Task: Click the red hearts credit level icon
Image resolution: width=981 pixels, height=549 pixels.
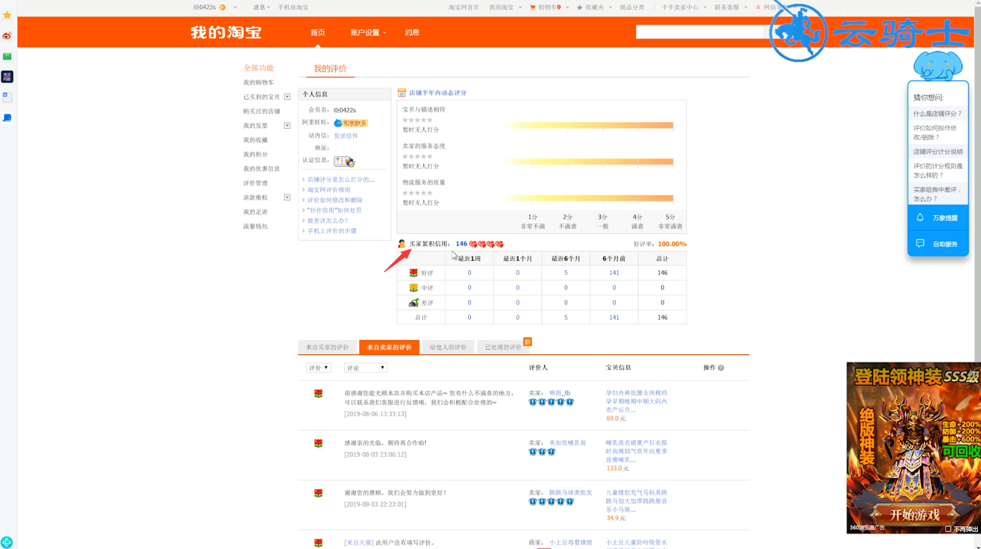Action: [486, 244]
